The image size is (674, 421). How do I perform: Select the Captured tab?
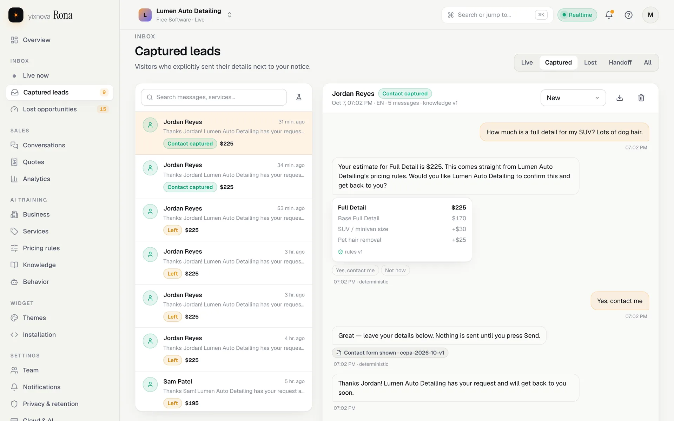(x=558, y=62)
